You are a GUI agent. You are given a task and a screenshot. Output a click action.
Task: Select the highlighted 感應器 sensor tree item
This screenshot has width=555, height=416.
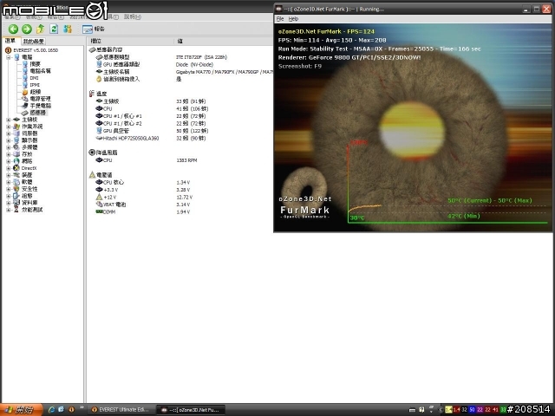coord(35,113)
